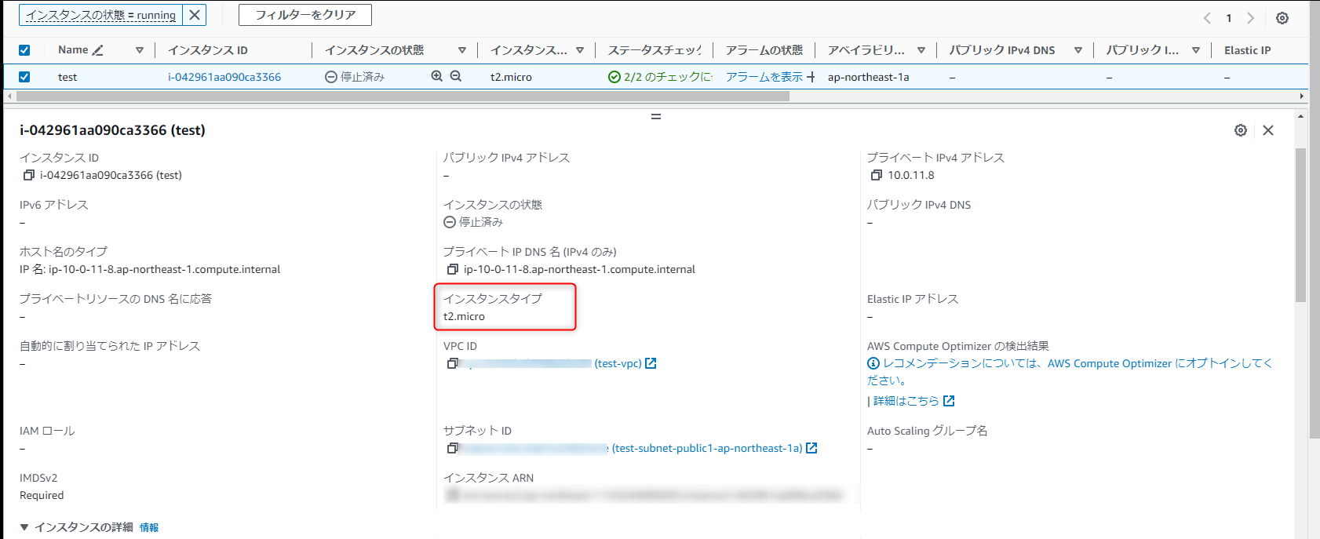Open test-subnet-public1-ap-northeast-1a link

707,448
